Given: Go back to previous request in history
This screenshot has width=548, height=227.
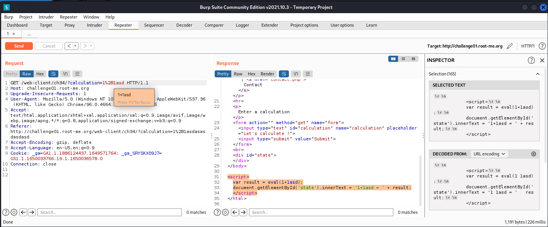Looking at the screenshot, I should (x=69, y=46).
